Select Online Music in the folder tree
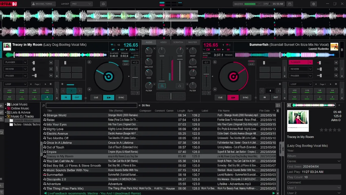 20,108
